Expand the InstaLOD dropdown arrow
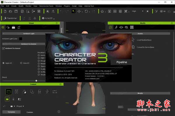175x116 pixels. click(54, 19)
